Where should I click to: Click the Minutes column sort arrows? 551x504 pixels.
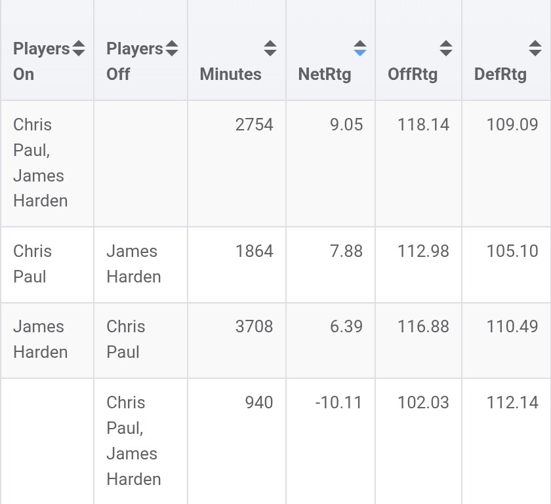(x=270, y=48)
